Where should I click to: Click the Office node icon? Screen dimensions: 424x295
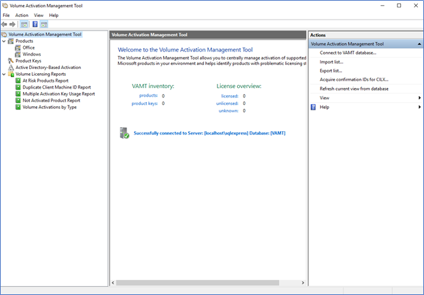tap(18, 47)
